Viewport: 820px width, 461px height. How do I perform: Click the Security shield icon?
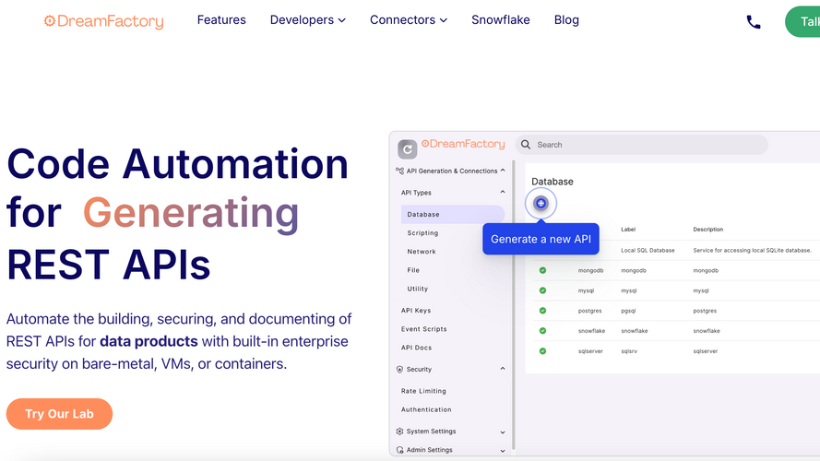(399, 369)
